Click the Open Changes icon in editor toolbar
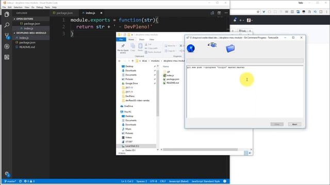 click(x=212, y=13)
